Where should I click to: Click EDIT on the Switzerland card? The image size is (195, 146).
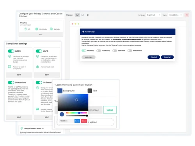(19, 117)
